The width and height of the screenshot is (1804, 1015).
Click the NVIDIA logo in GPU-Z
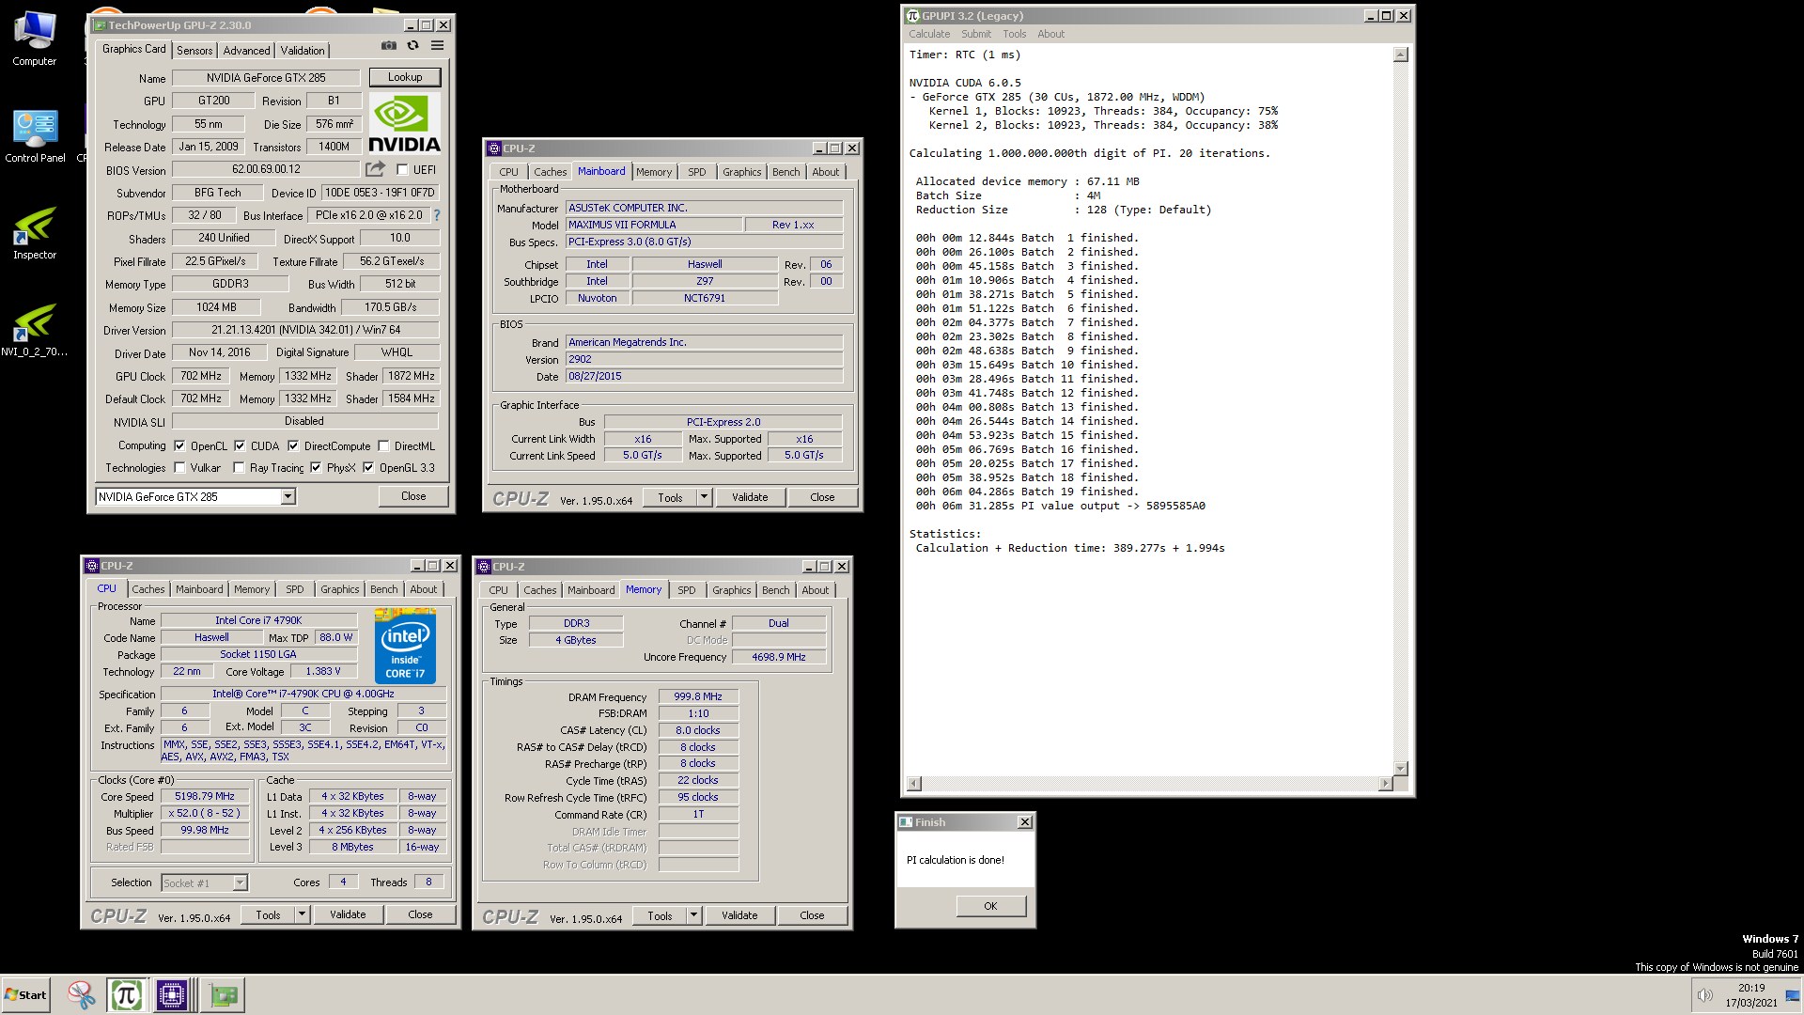tap(404, 124)
